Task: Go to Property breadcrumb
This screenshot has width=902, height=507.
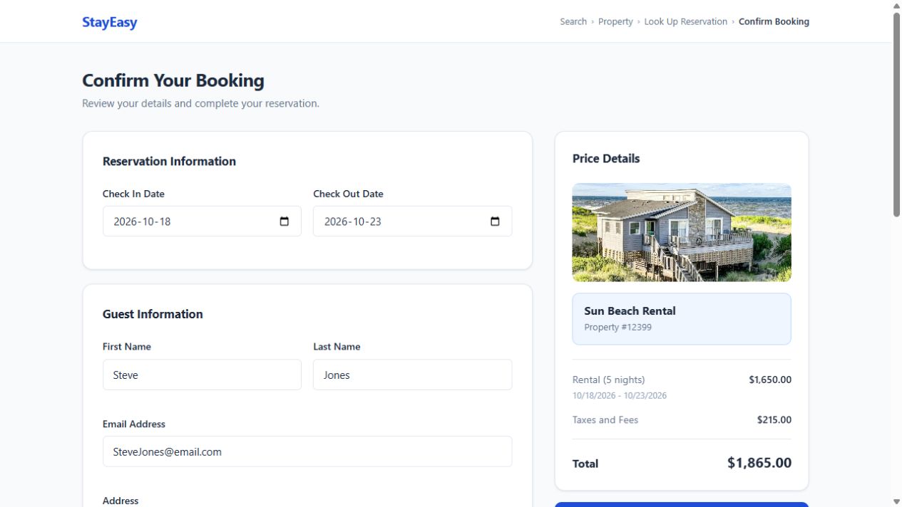Action: point(615,21)
